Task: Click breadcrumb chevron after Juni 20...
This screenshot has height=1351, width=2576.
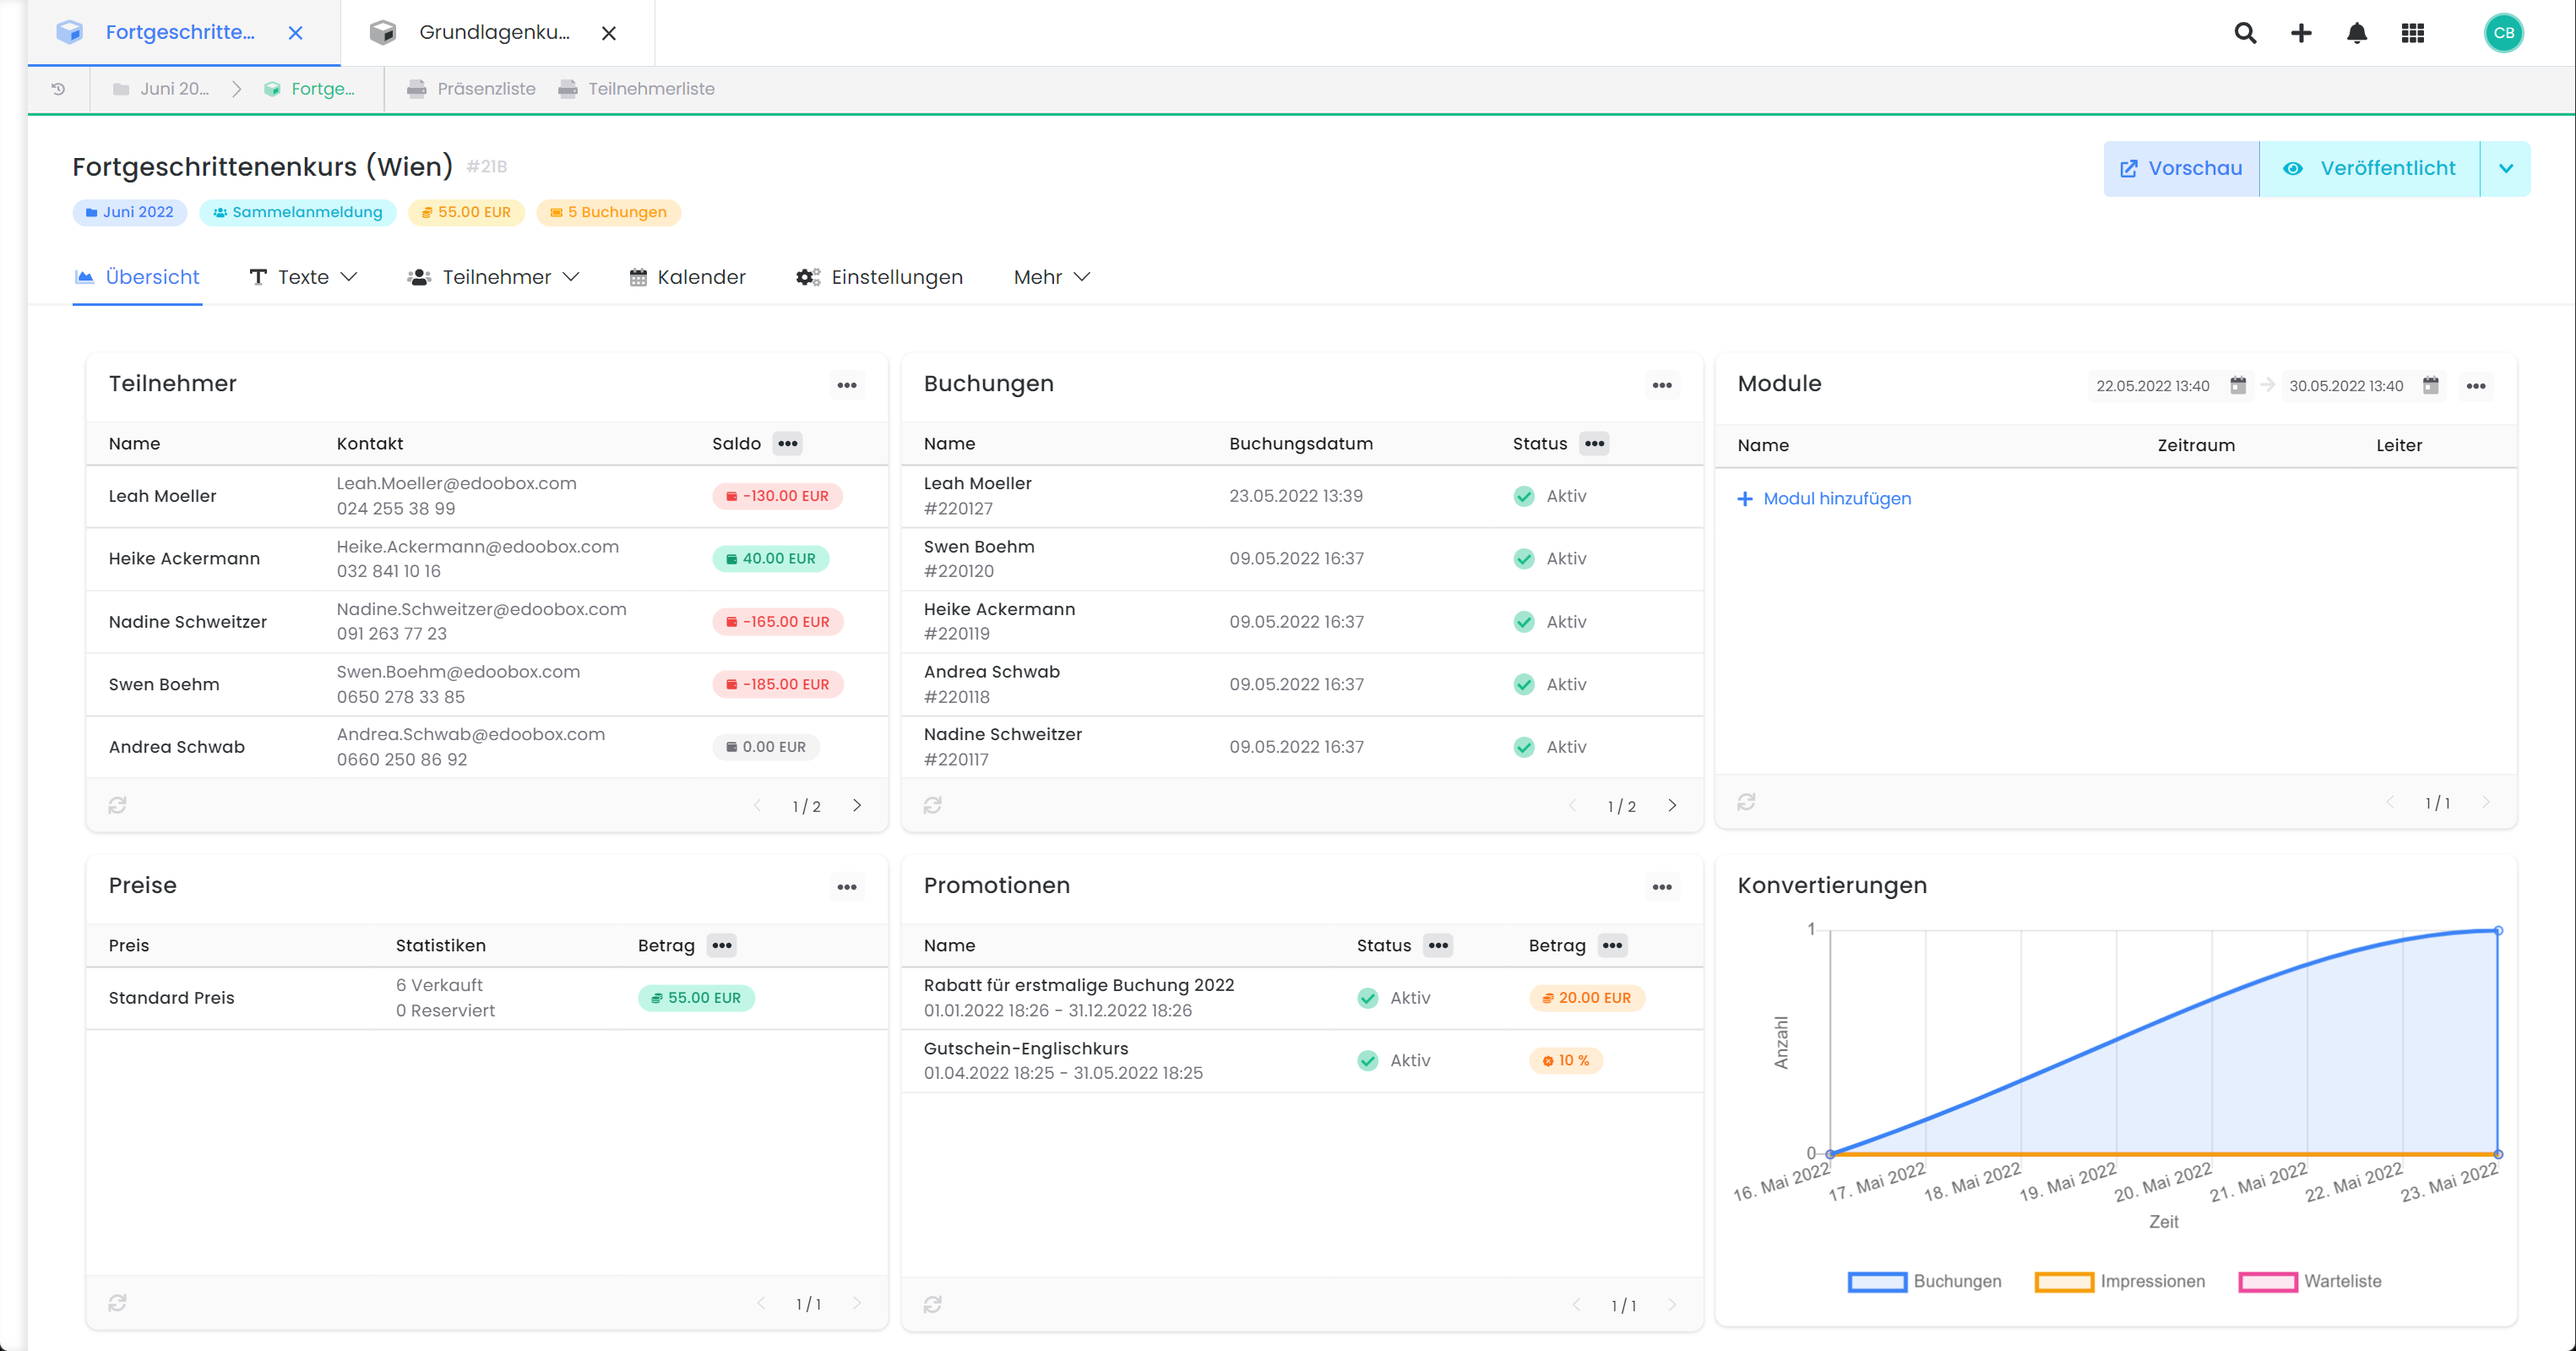Action: 237,89
